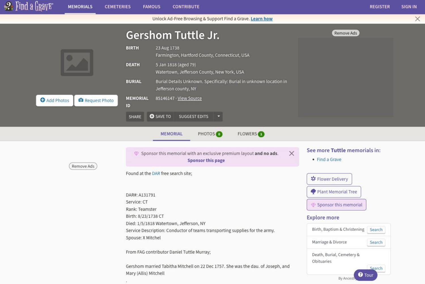Select the Rank: Teamster line
425x284 pixels.
141,209
